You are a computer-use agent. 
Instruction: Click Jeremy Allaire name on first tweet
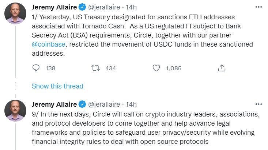point(54,7)
